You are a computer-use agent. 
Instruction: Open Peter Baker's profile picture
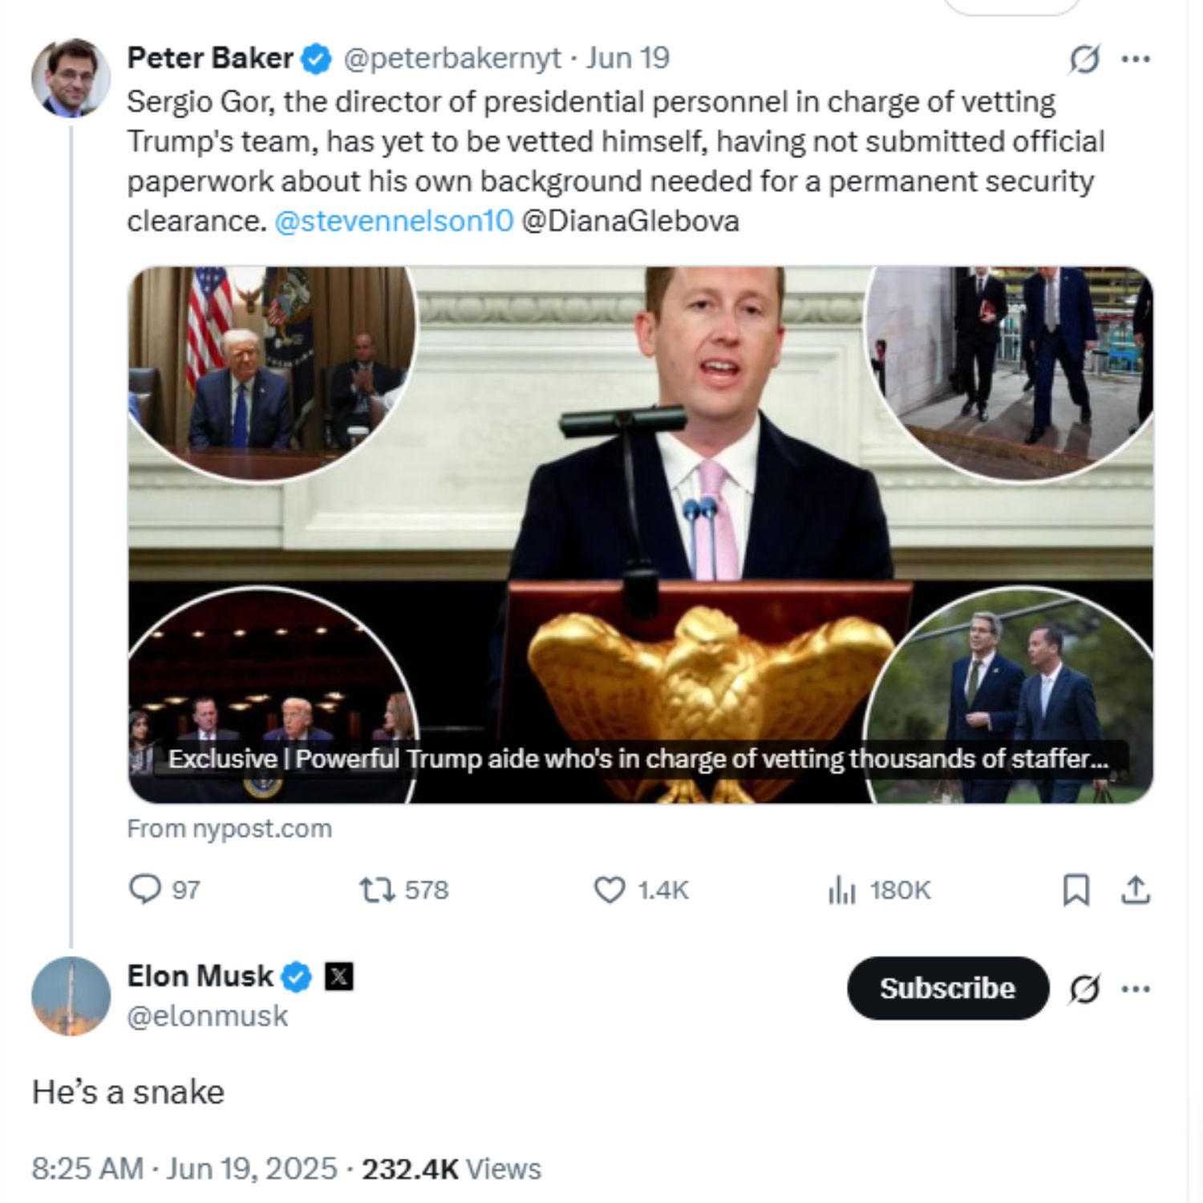pyautogui.click(x=71, y=78)
